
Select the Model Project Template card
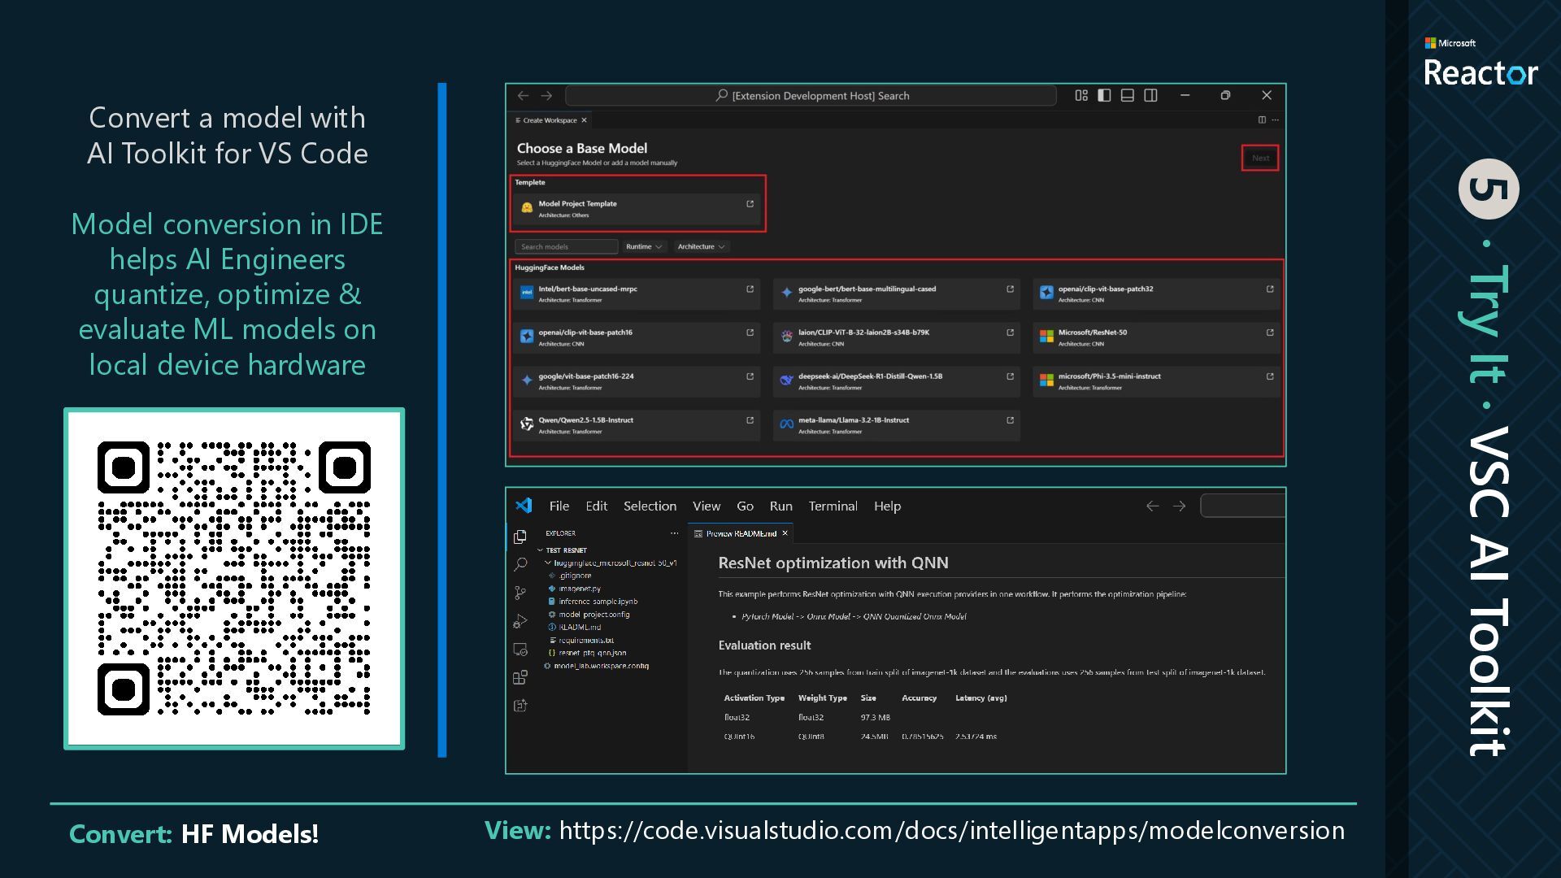pyautogui.click(x=637, y=209)
